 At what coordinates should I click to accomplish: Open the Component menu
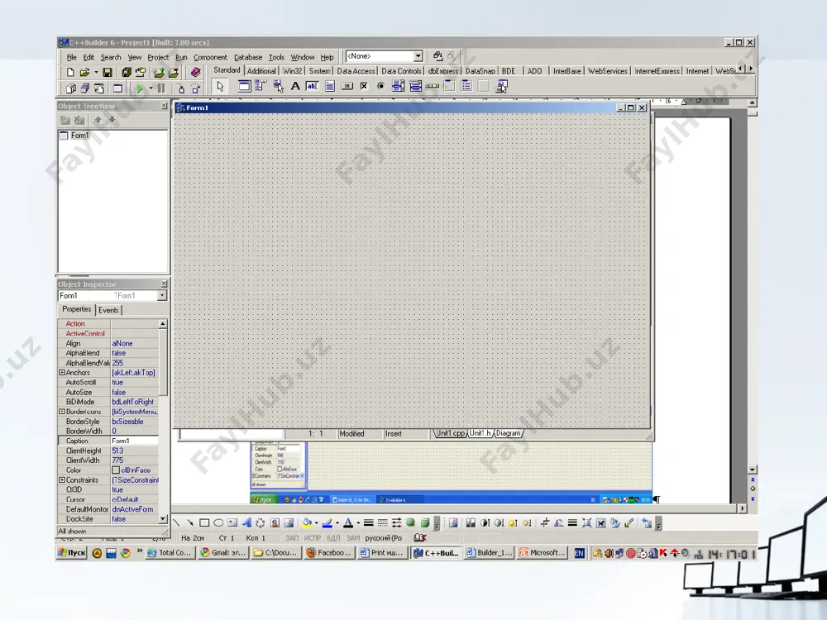210,57
